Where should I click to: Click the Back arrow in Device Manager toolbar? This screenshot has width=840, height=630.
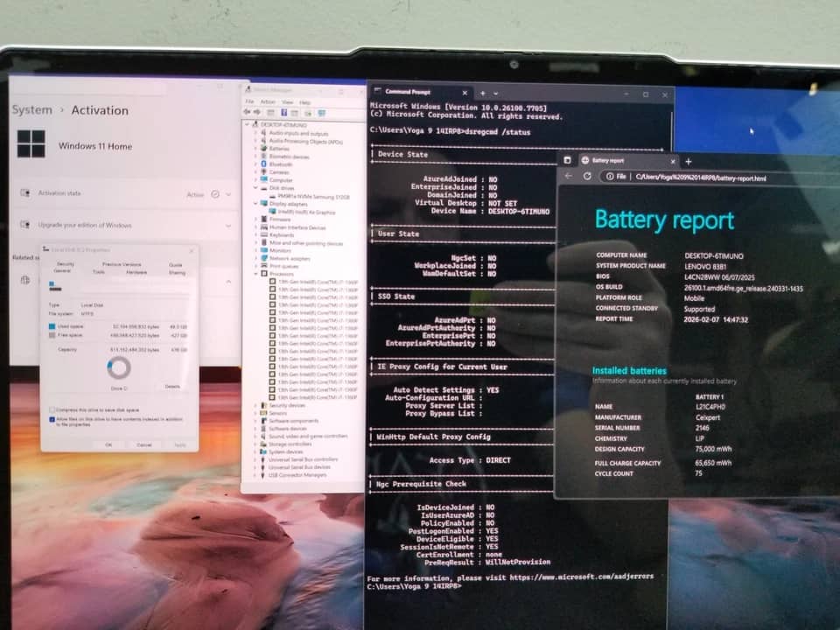[x=248, y=113]
